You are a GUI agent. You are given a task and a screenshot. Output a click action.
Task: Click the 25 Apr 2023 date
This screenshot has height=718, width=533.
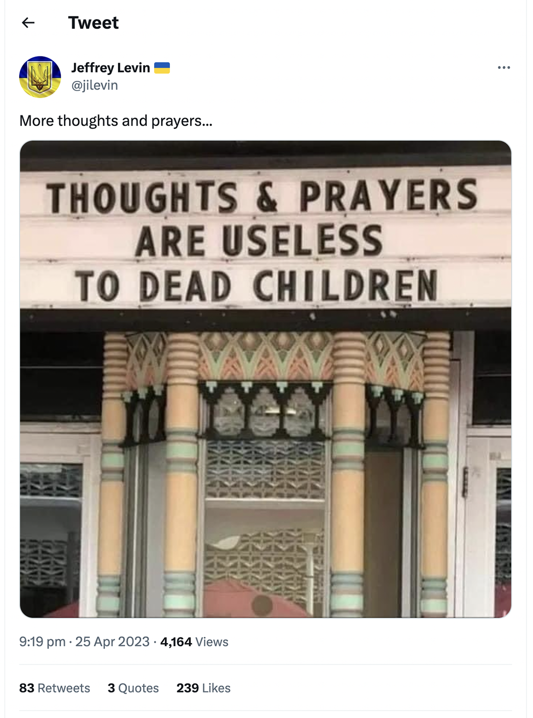(x=112, y=642)
